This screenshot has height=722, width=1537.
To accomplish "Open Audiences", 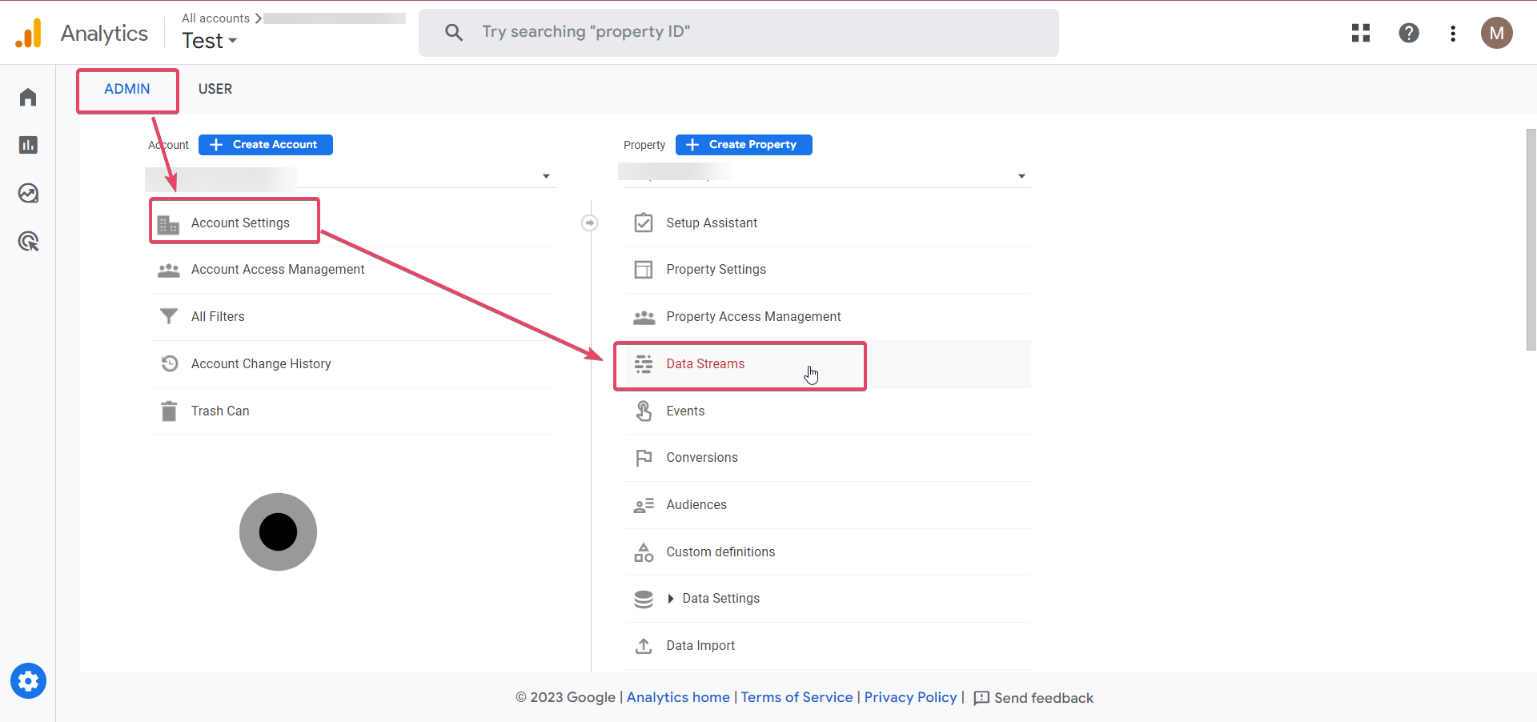I will point(827,504).
